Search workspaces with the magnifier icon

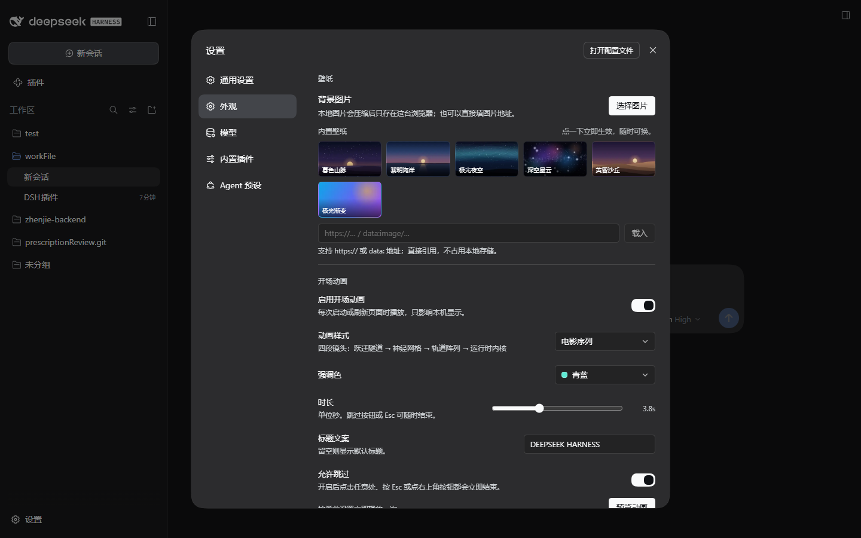click(x=114, y=110)
